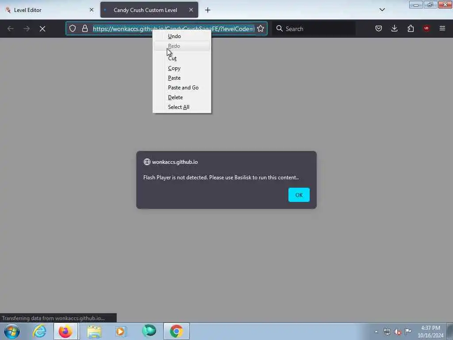Viewport: 453px width, 340px height.
Task: Click the uBlock Origin toolbar icon
Action: [x=426, y=28]
